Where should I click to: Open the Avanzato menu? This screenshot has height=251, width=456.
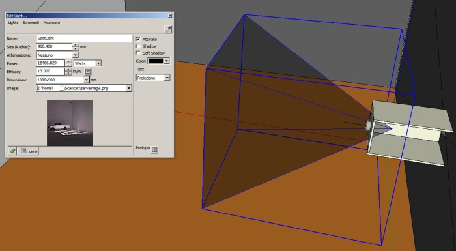51,22
